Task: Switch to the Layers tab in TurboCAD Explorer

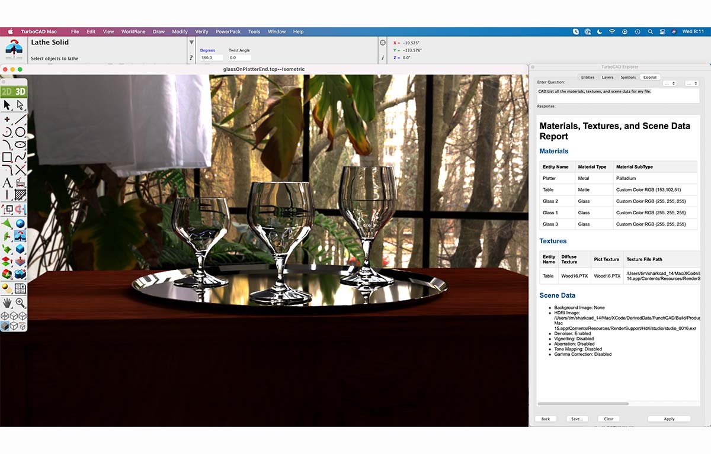Action: click(607, 77)
